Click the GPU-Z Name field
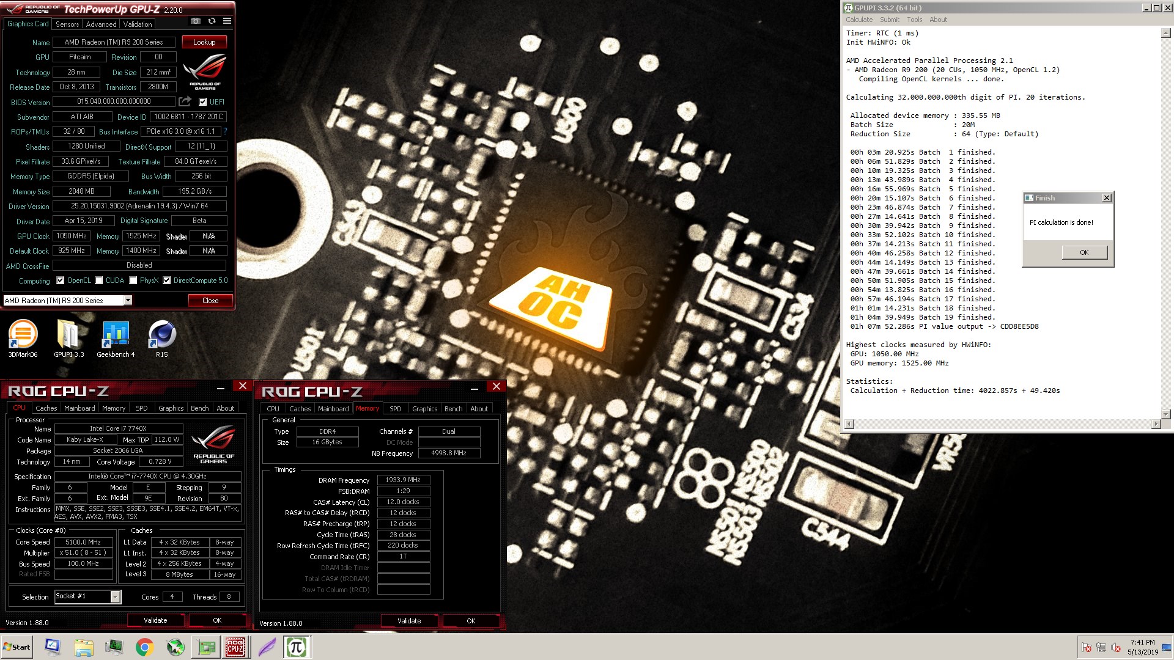This screenshot has height=660, width=1174. [114, 42]
